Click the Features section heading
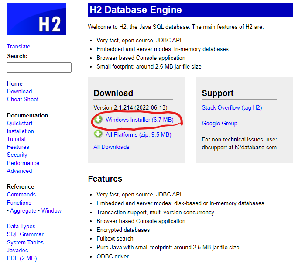This screenshot has height=265, width=295. click(x=105, y=179)
